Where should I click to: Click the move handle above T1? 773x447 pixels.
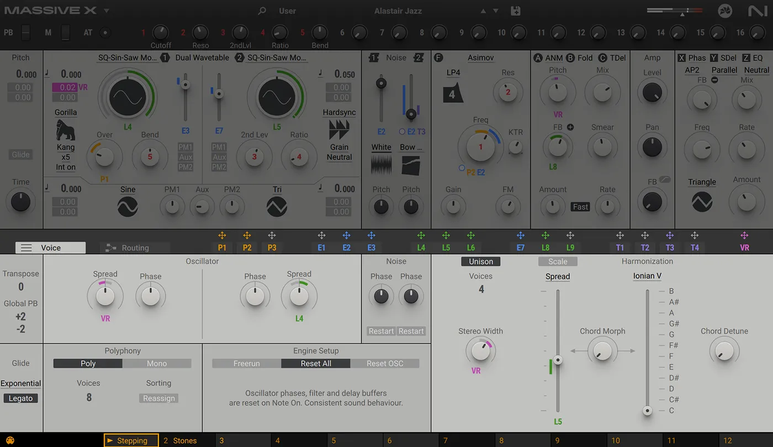pyautogui.click(x=620, y=236)
